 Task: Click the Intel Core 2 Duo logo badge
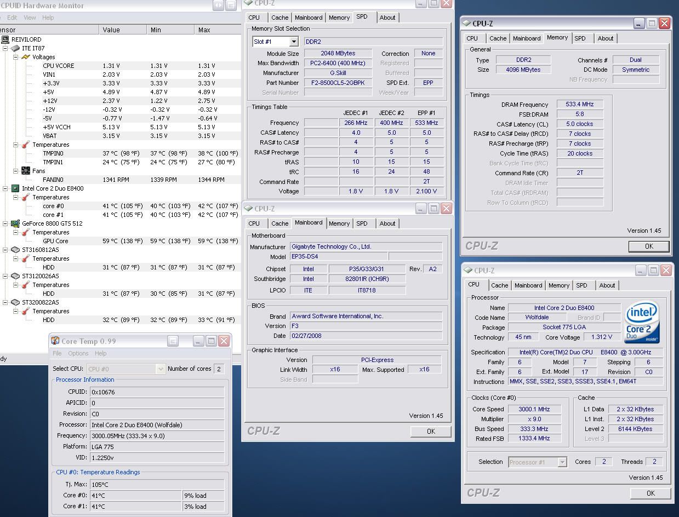pyautogui.click(x=642, y=321)
